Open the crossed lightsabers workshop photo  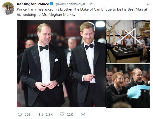coord(128,42)
